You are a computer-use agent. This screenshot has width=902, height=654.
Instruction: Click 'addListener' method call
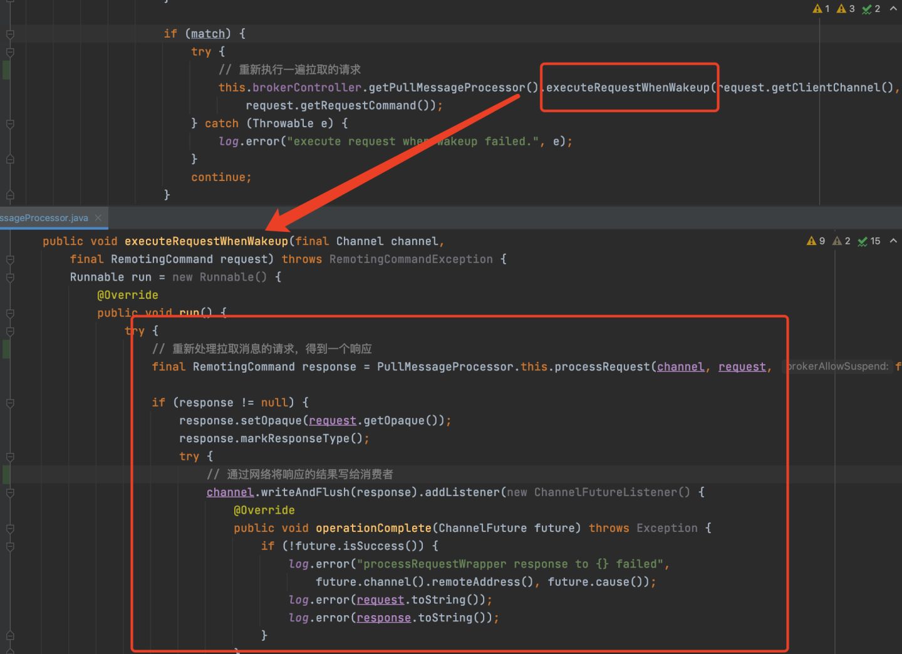[462, 492]
